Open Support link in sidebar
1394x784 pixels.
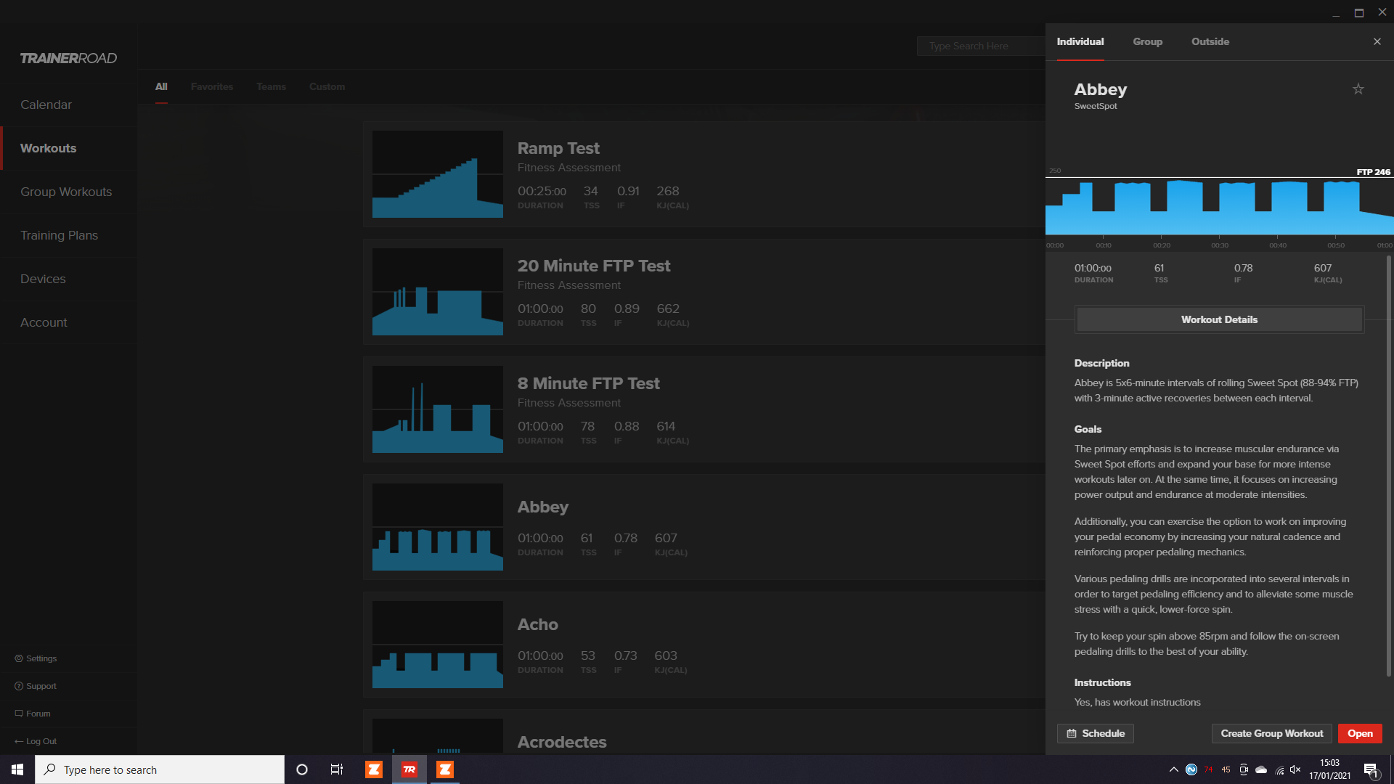(36, 686)
